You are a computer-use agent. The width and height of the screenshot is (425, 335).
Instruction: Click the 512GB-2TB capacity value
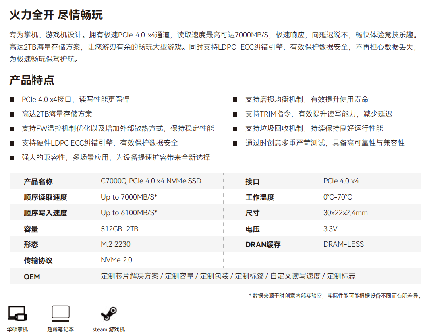click(x=119, y=229)
